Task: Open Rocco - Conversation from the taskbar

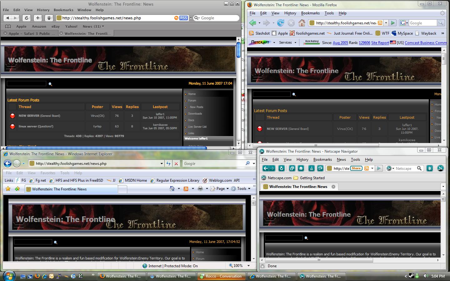Action: coord(221,276)
